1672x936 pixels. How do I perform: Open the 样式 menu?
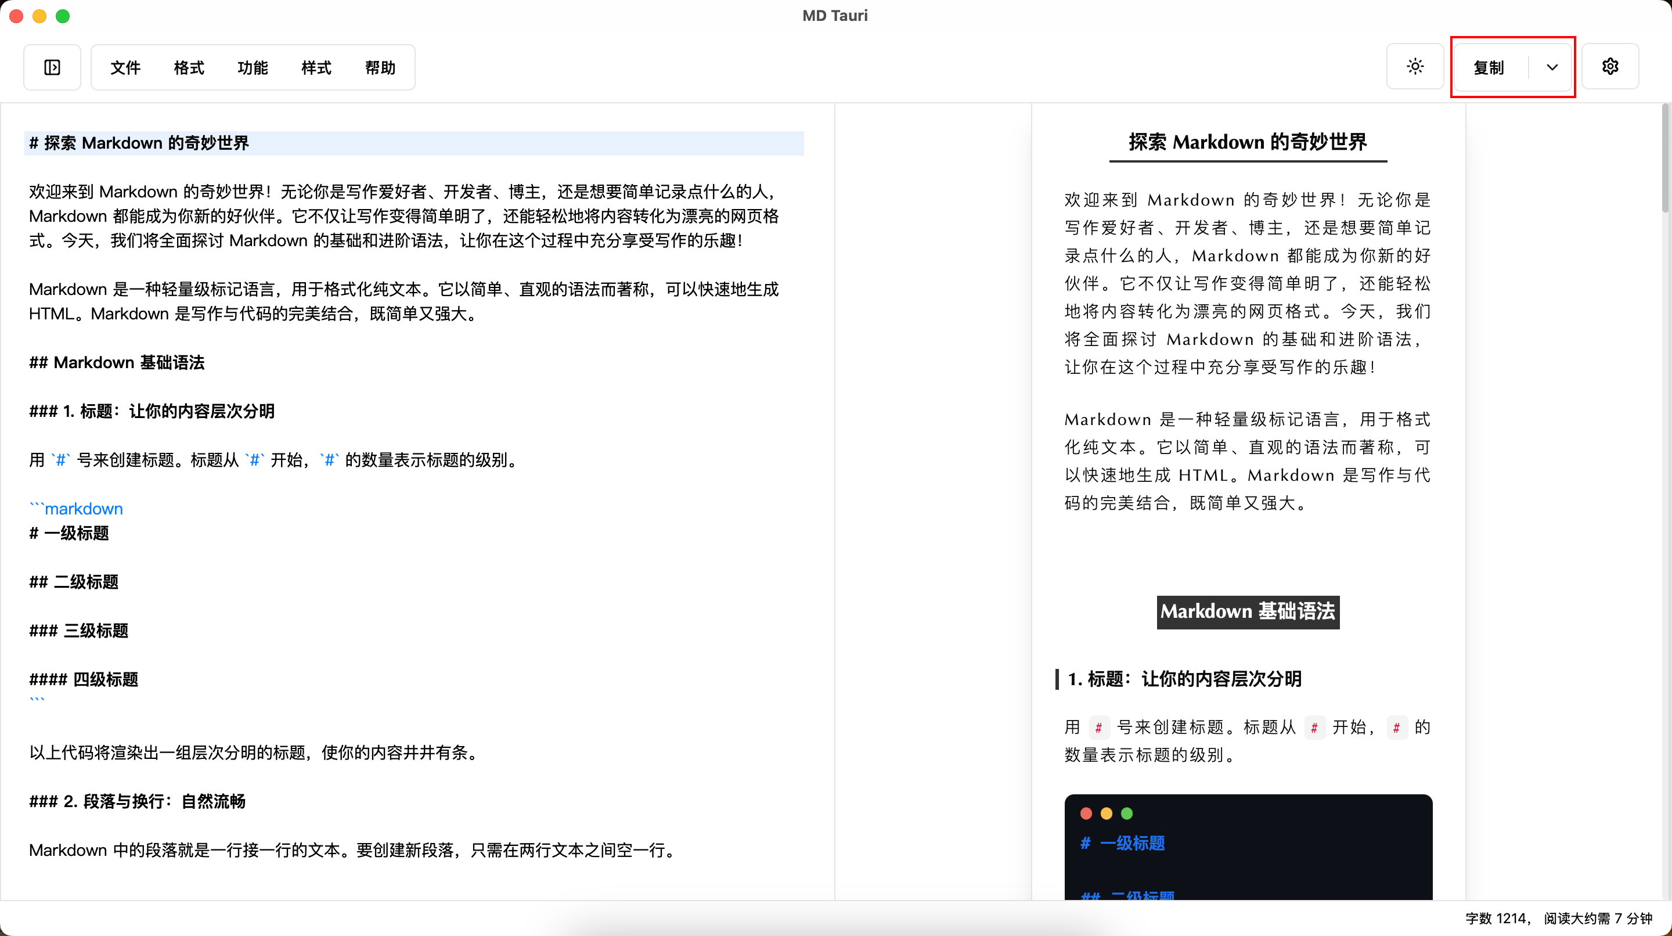(316, 67)
